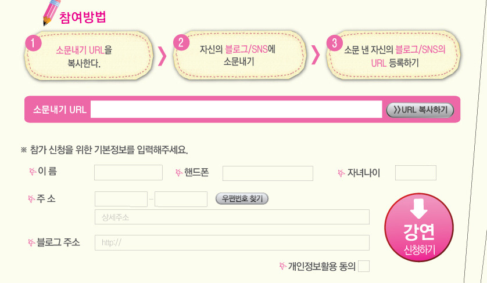The height and width of the screenshot is (283, 487).
Task: Click the 자녀나이 input field
Action: pos(416,173)
